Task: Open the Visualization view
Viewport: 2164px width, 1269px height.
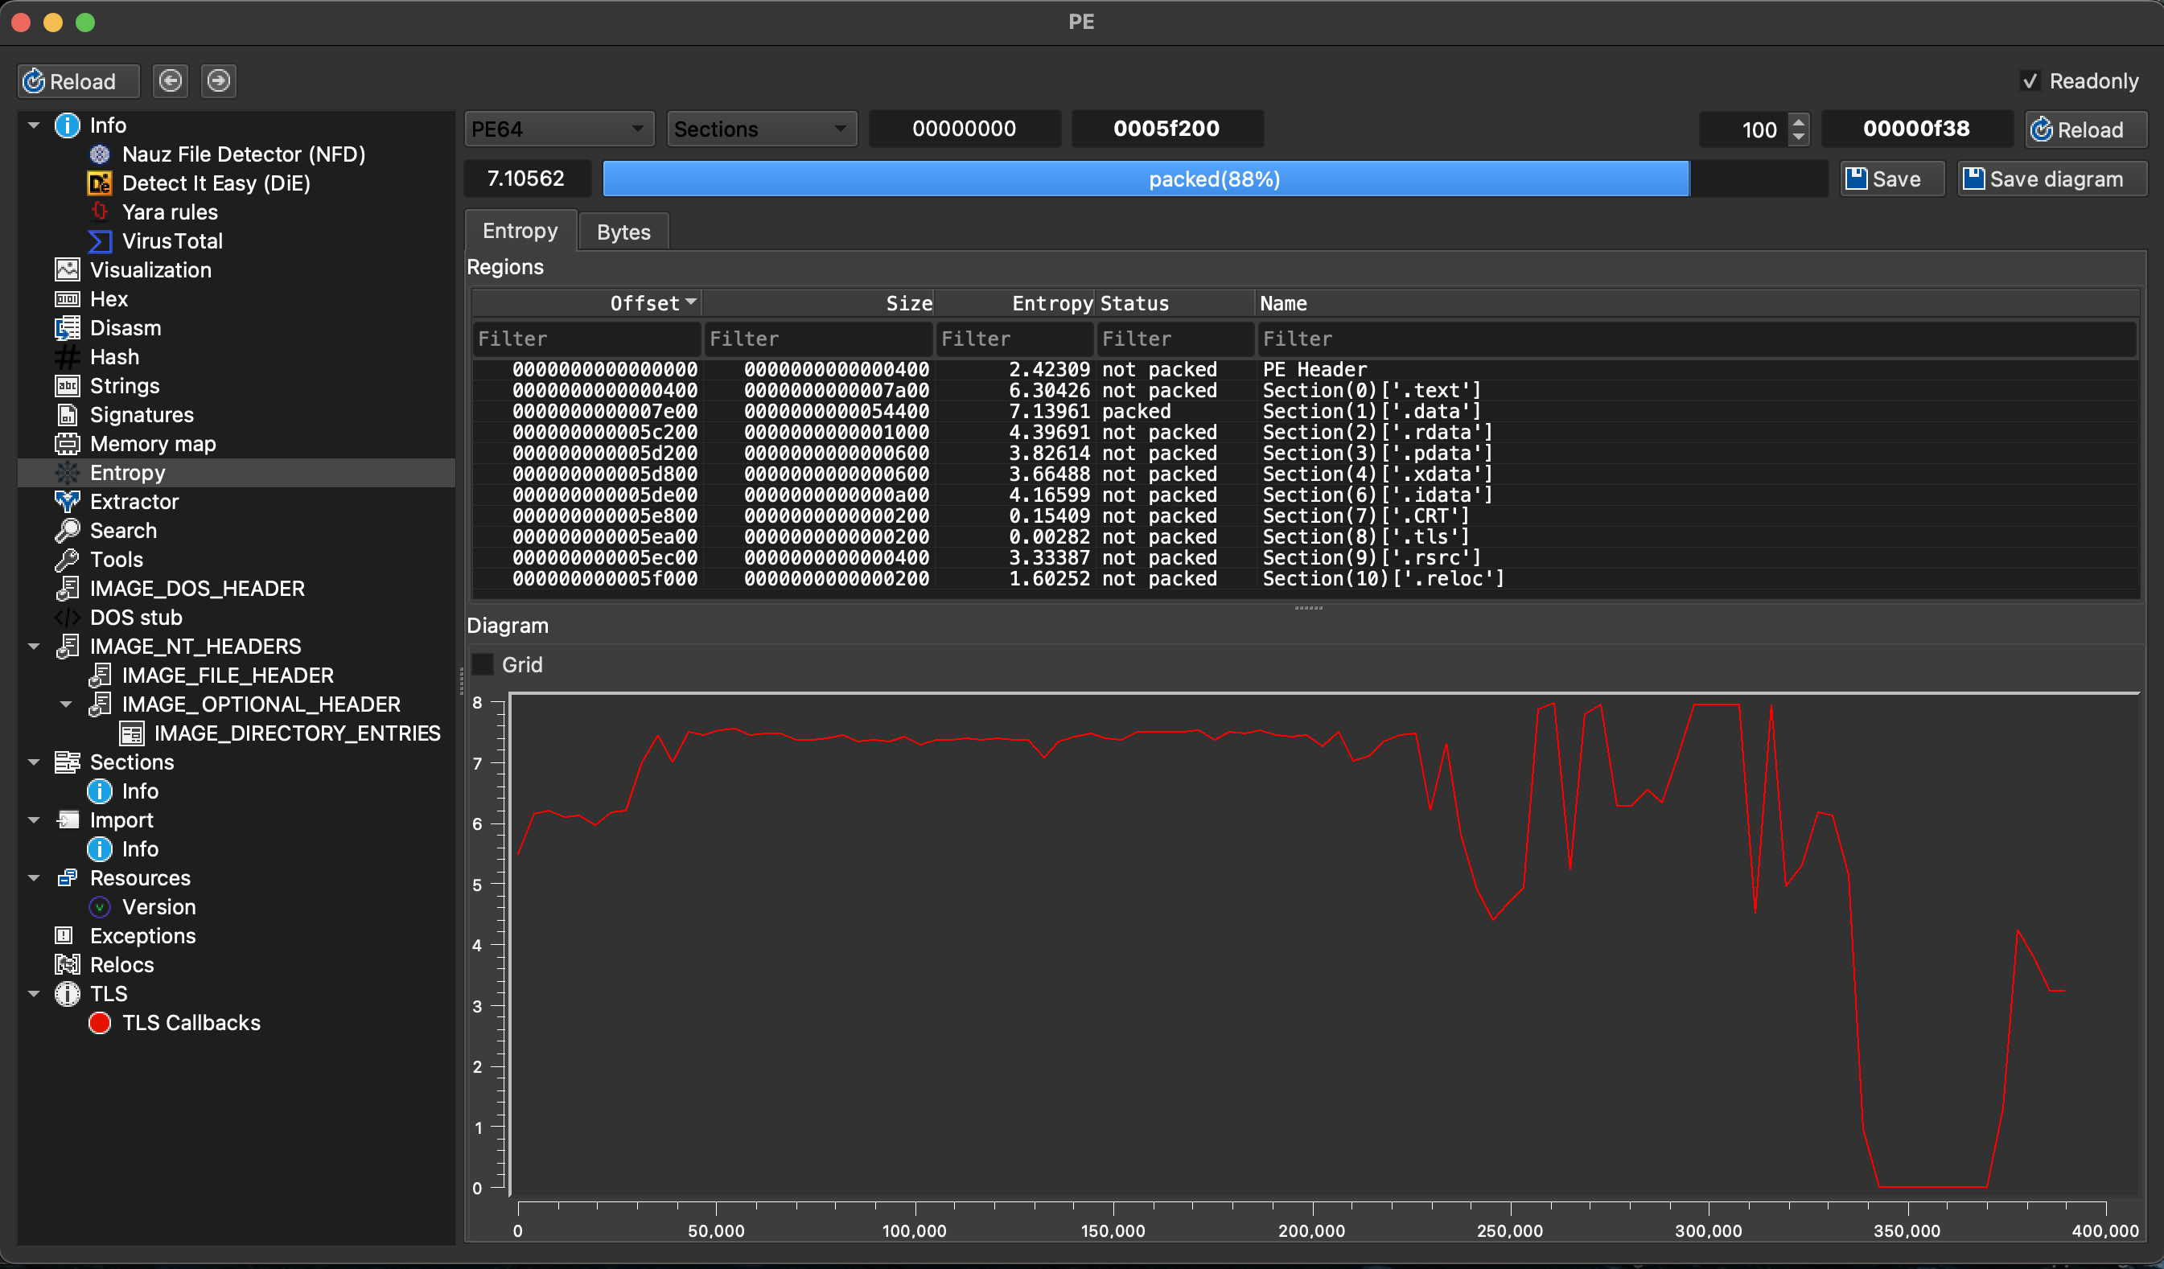Action: 150,269
